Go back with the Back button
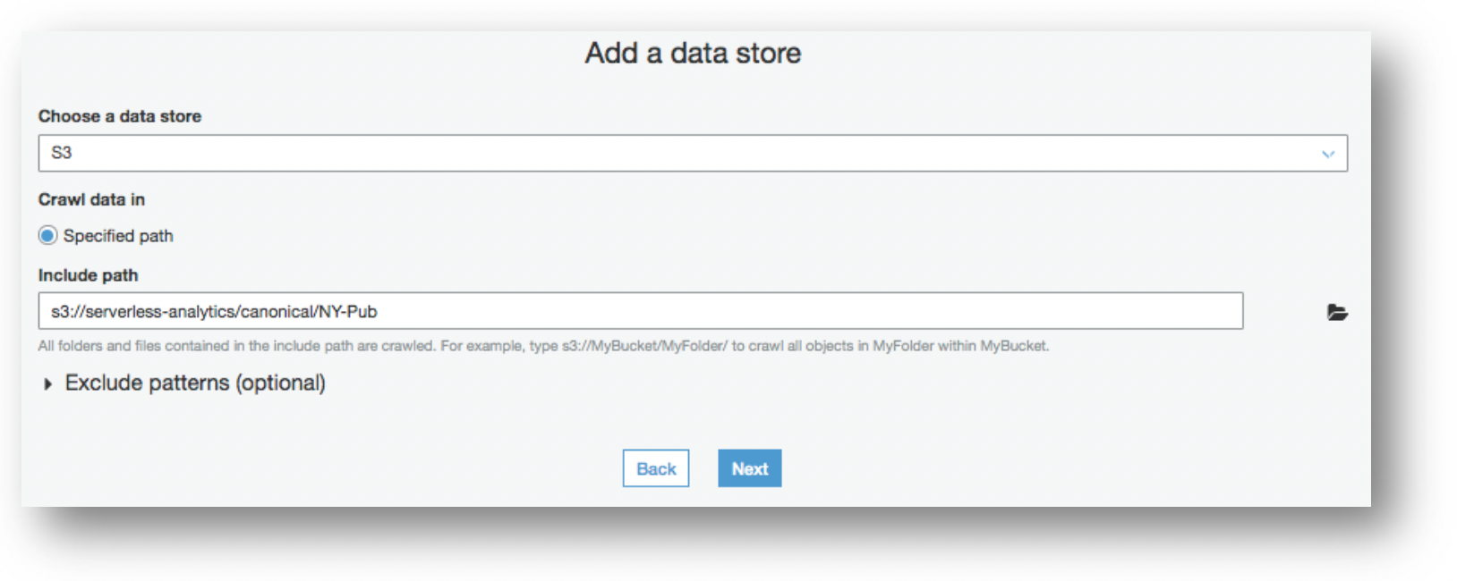The image size is (1457, 581). [x=656, y=468]
